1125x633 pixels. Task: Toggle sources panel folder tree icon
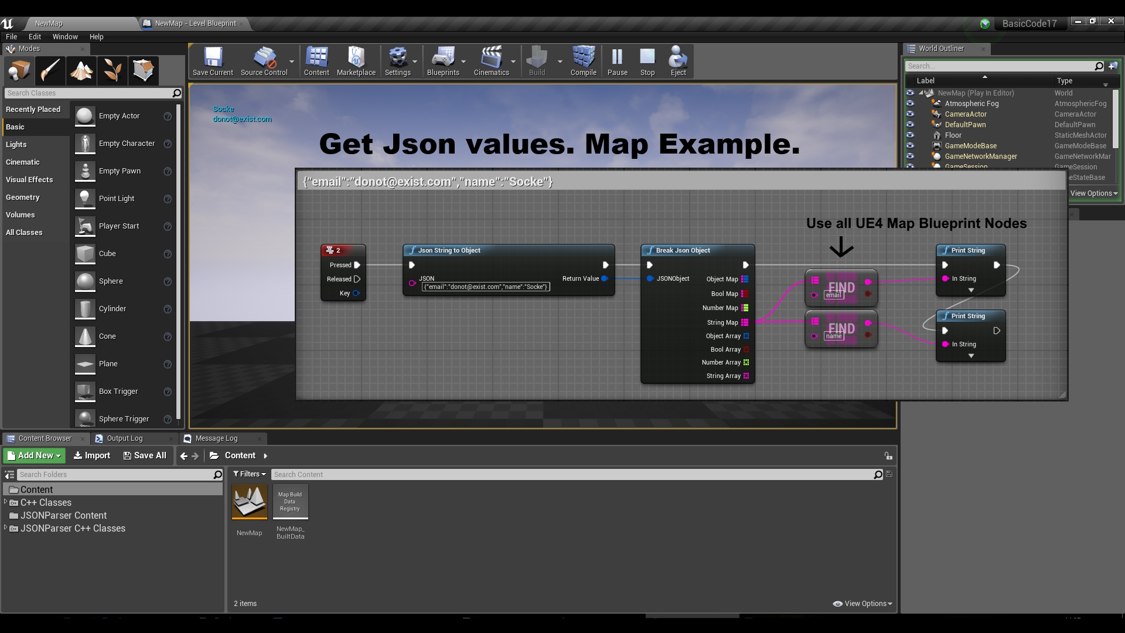9,475
